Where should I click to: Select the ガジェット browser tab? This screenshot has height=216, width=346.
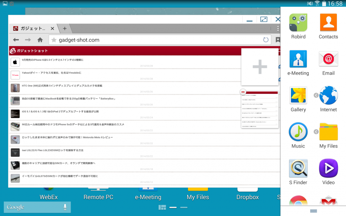coord(34,28)
